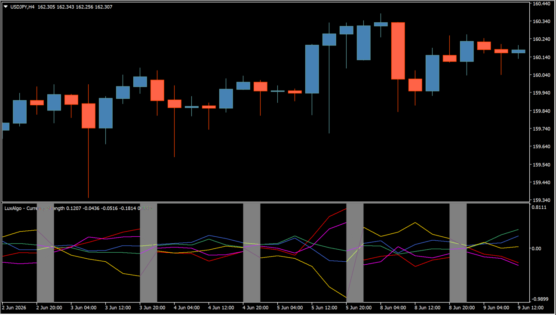Click the 159.940 price scale label
The image size is (556, 315).
click(541, 93)
